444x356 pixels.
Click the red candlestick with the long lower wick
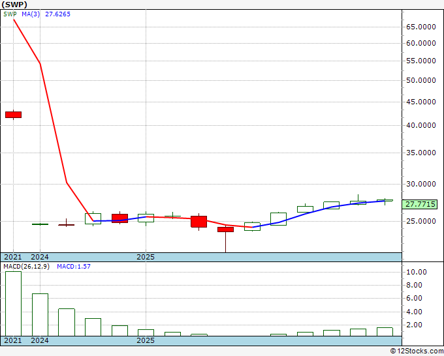click(x=225, y=230)
